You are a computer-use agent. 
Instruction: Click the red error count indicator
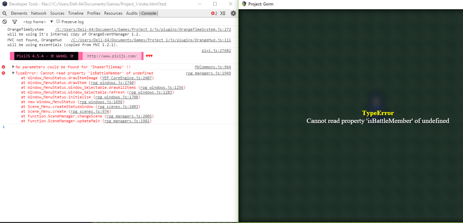[214, 13]
